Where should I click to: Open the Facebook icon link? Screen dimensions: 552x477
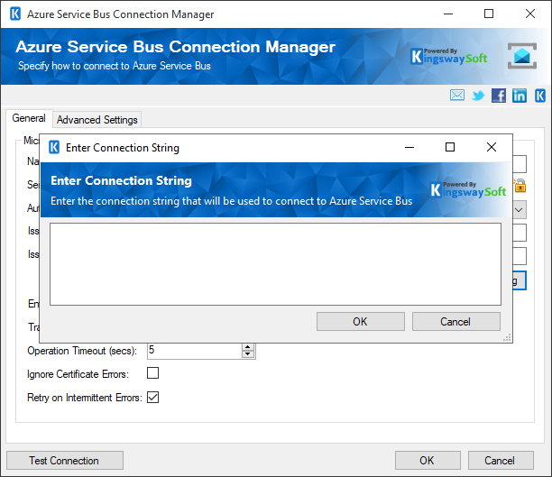pos(499,96)
